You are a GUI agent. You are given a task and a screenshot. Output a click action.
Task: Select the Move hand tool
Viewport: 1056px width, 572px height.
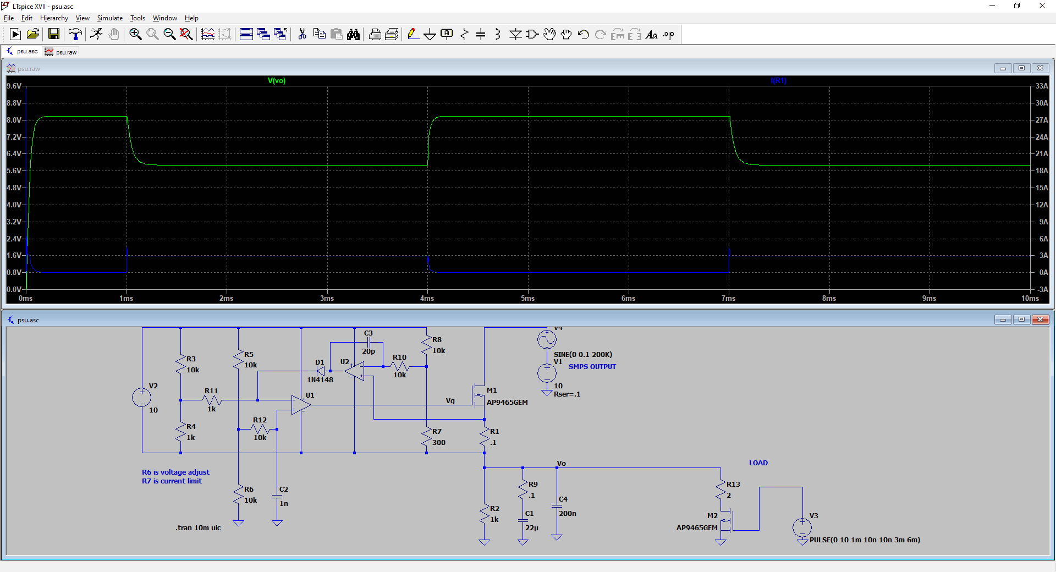(x=549, y=34)
